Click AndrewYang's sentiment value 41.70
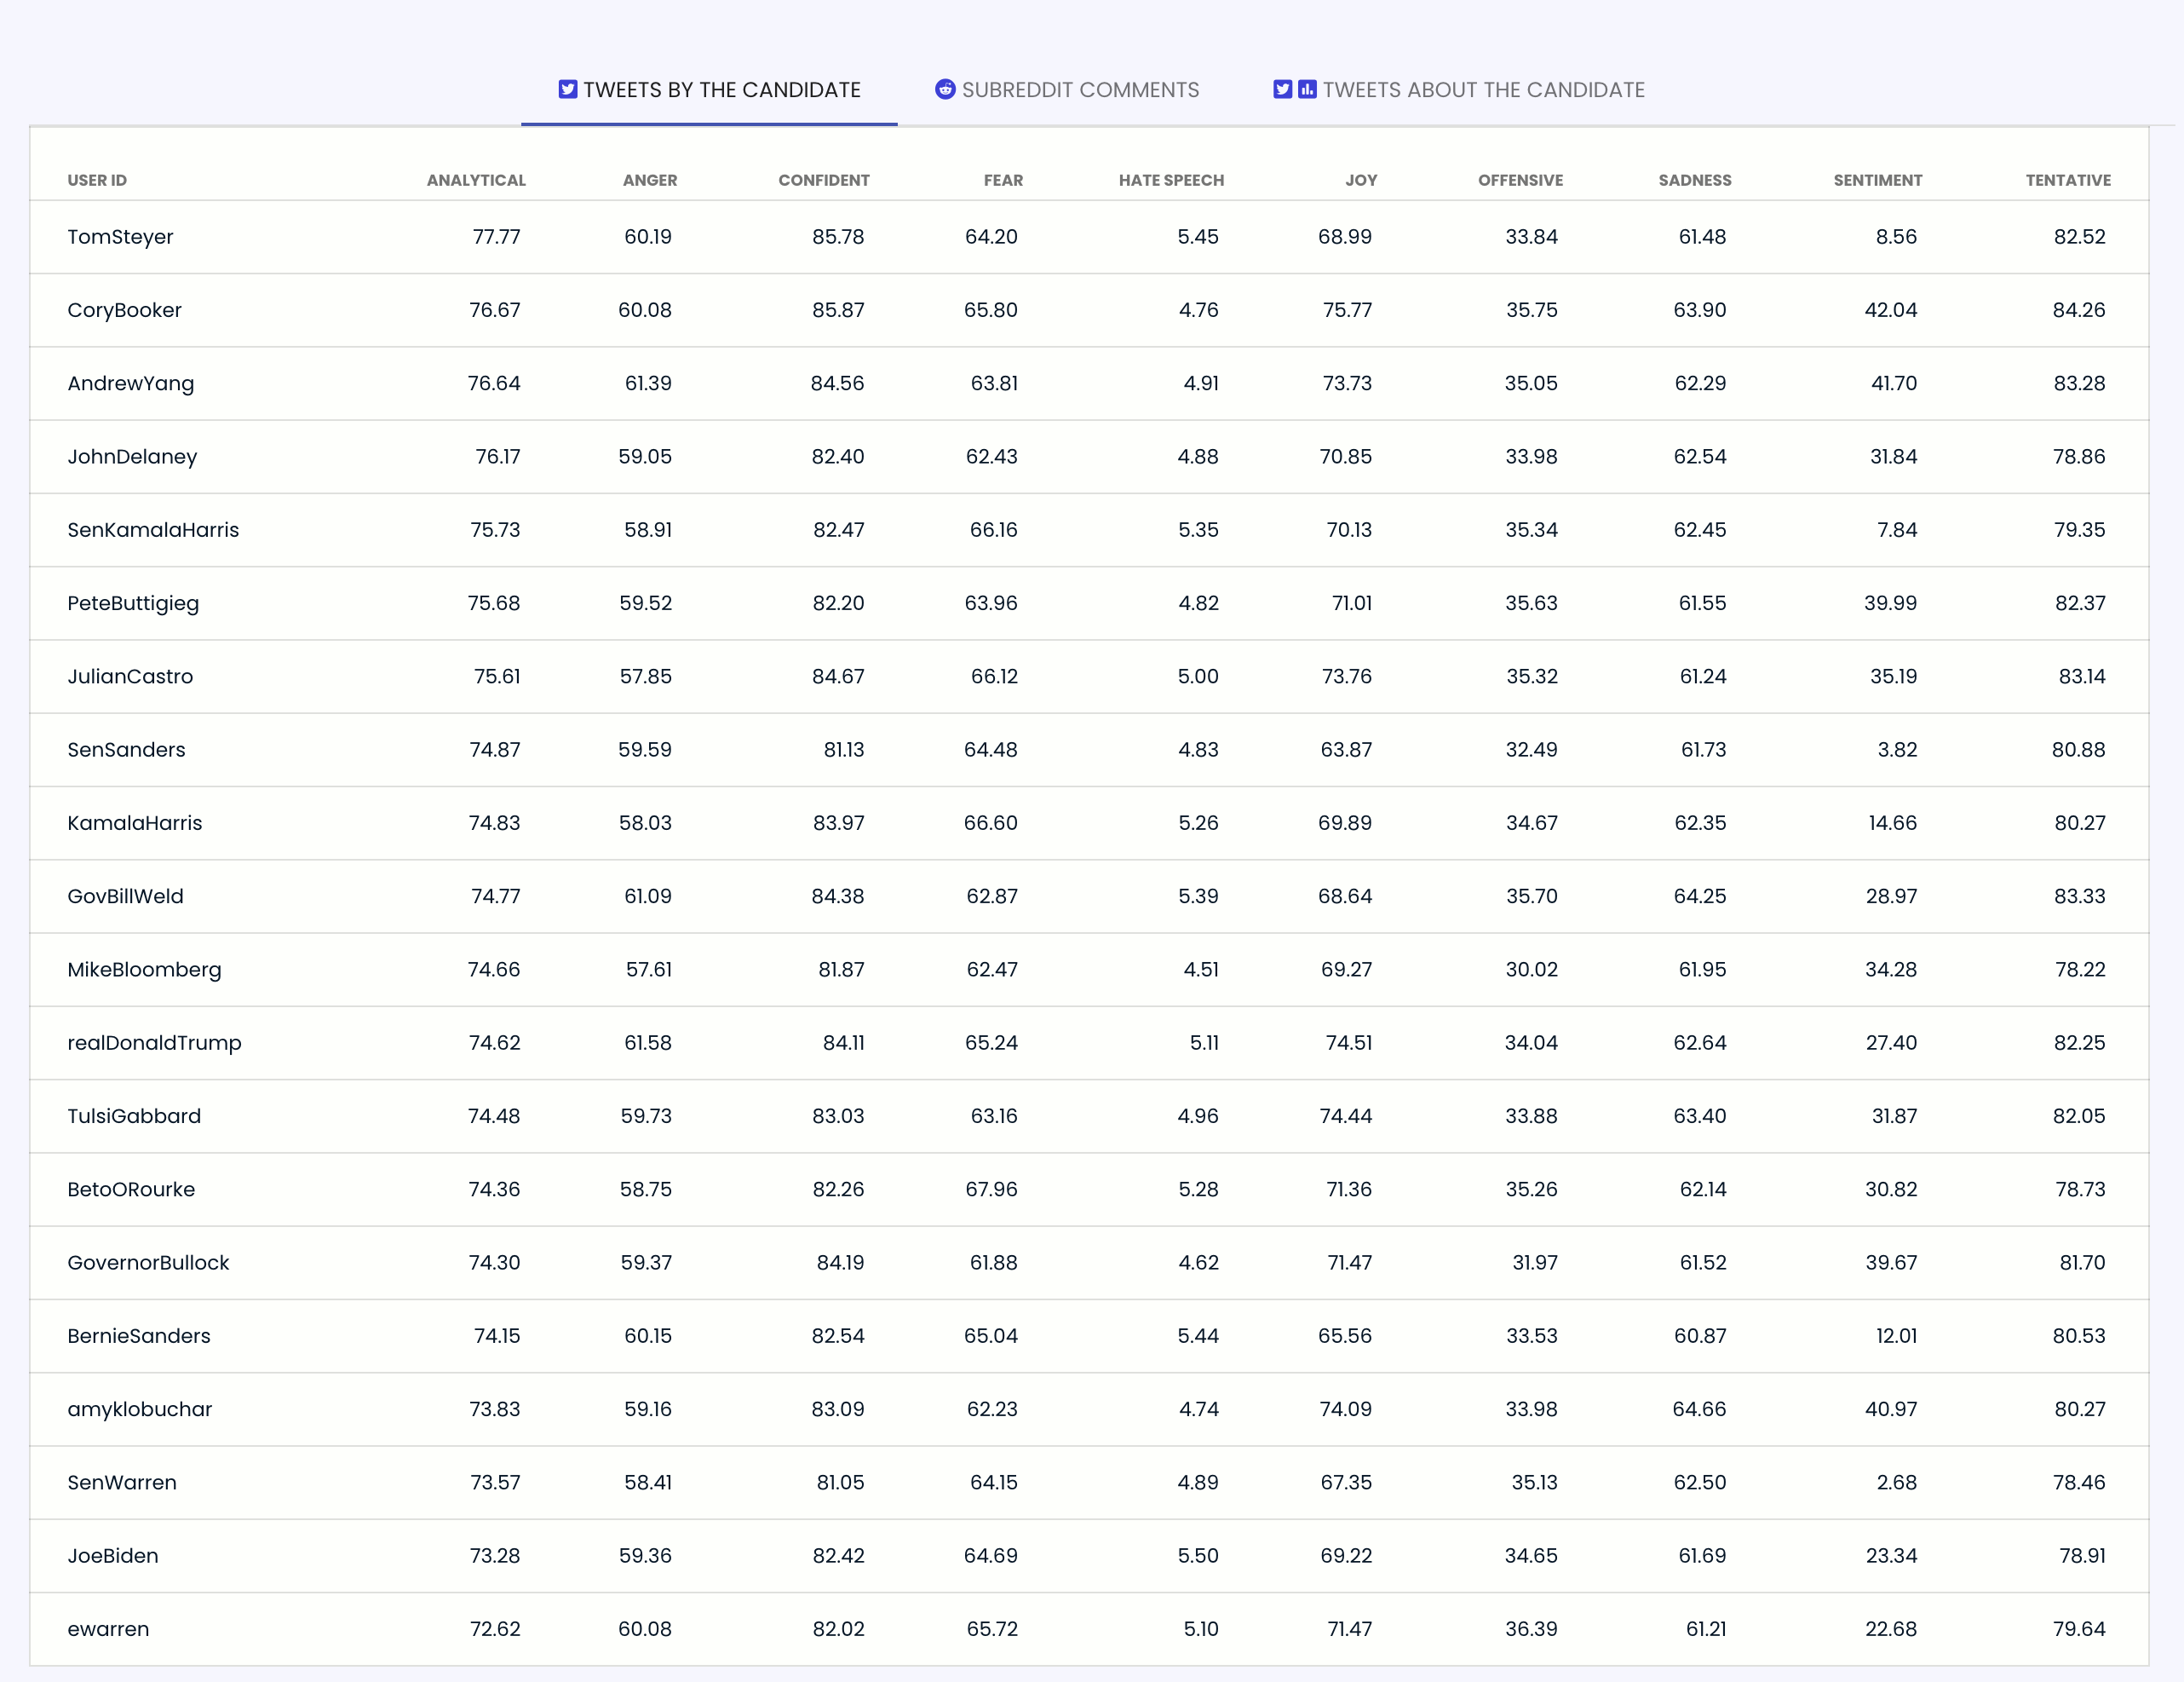The height and width of the screenshot is (1682, 2184). (1893, 383)
